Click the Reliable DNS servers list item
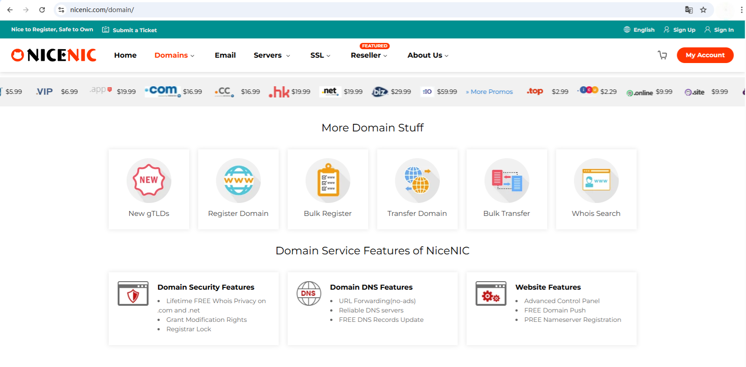 371,310
